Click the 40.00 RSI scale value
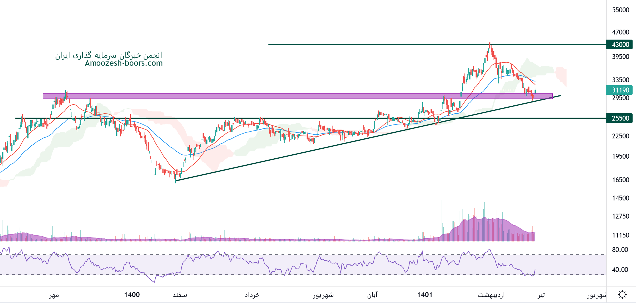 pos(620,270)
